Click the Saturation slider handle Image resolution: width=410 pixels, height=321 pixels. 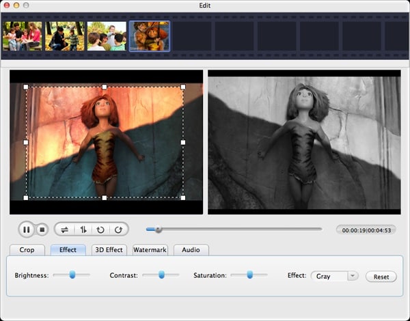tap(250, 275)
